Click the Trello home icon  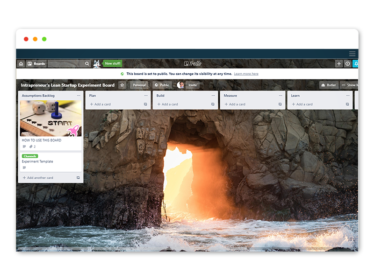point(21,63)
